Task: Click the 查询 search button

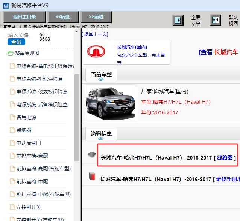Action: pos(16,42)
